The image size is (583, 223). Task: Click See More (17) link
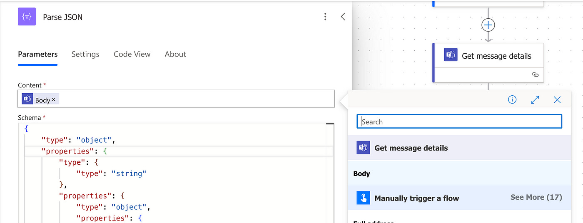[536, 198]
